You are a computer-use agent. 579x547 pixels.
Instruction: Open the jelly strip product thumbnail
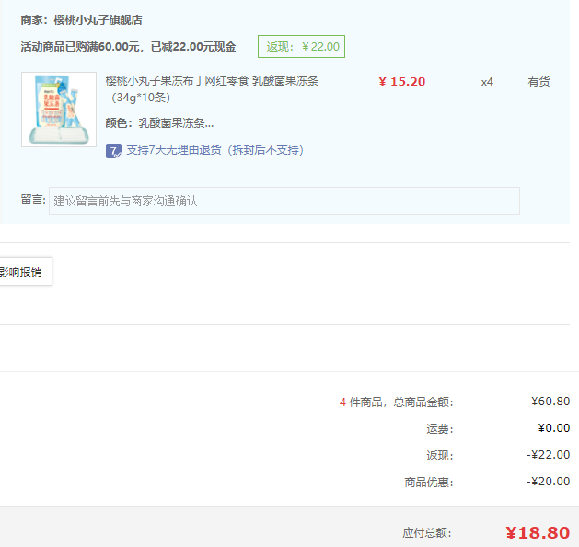[x=59, y=110]
